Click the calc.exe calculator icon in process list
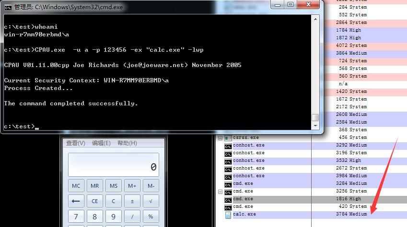 pos(228,215)
